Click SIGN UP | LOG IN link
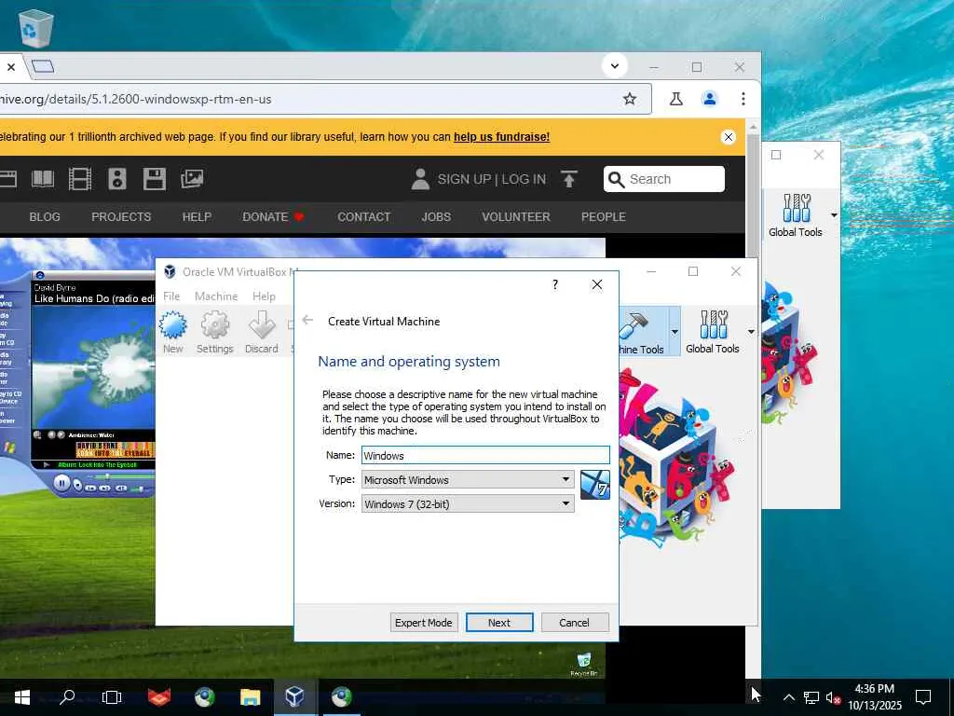Image resolution: width=954 pixels, height=716 pixels. pos(492,179)
